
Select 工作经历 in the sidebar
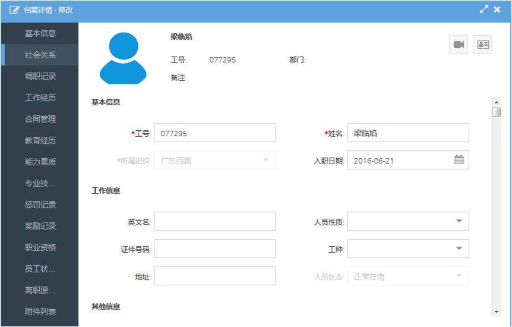coord(40,98)
